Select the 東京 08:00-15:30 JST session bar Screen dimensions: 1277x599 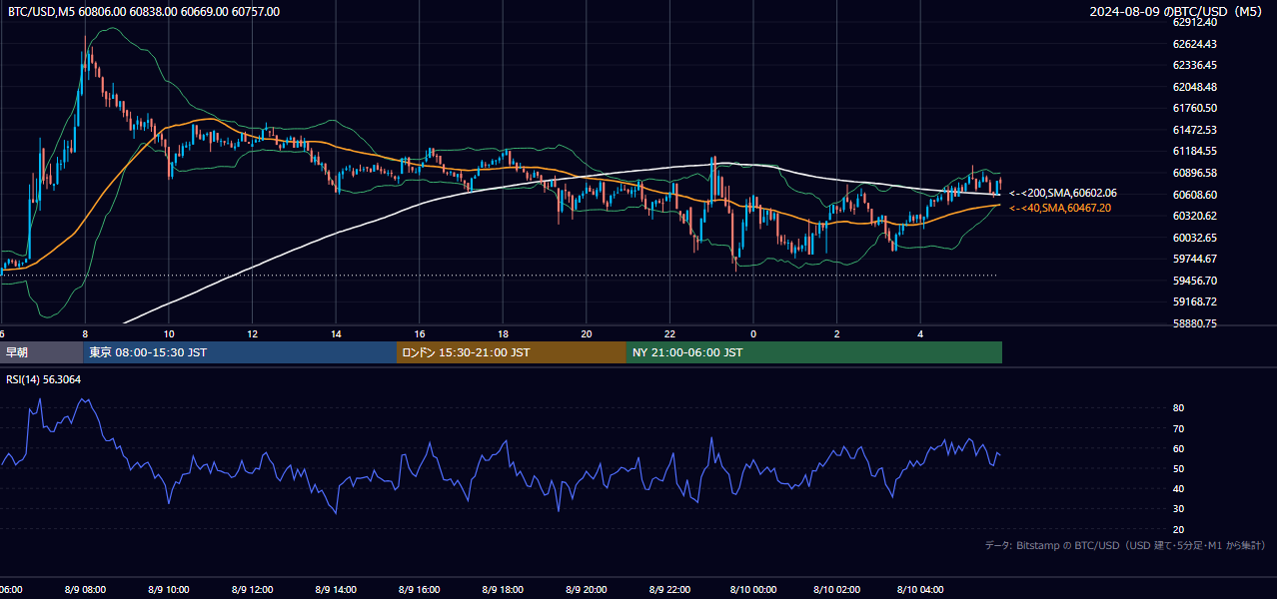pyautogui.click(x=240, y=352)
